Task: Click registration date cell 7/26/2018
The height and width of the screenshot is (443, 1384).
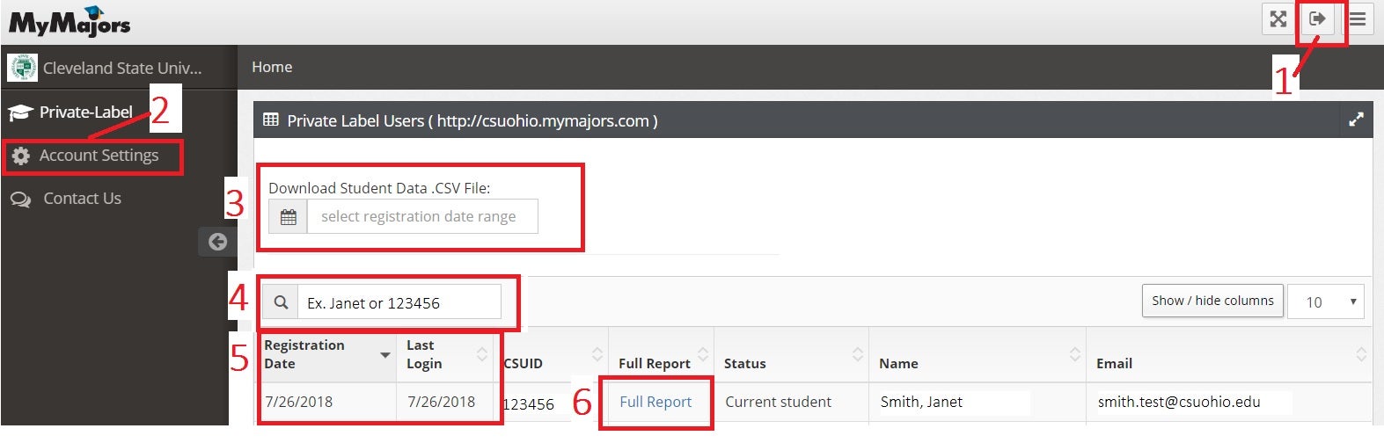Action: click(299, 402)
